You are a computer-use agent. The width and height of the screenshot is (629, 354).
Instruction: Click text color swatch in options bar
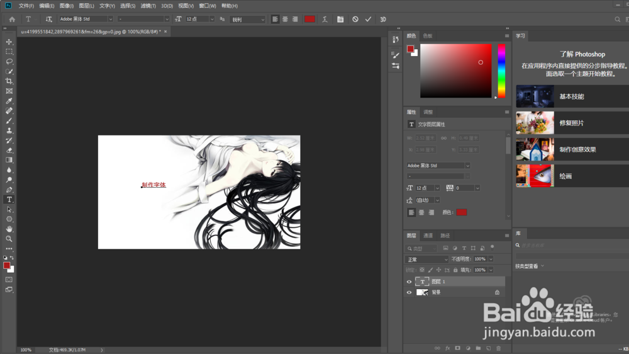309,20
